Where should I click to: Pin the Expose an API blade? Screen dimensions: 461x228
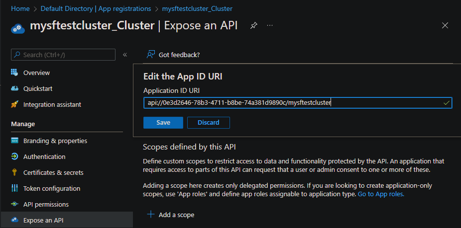pyautogui.click(x=253, y=25)
